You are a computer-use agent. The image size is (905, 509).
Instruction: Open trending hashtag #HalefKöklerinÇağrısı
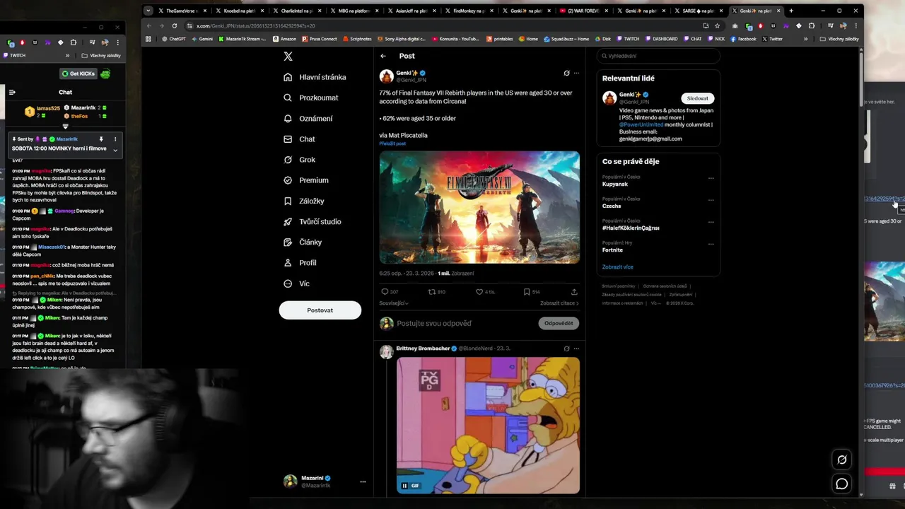click(631, 228)
